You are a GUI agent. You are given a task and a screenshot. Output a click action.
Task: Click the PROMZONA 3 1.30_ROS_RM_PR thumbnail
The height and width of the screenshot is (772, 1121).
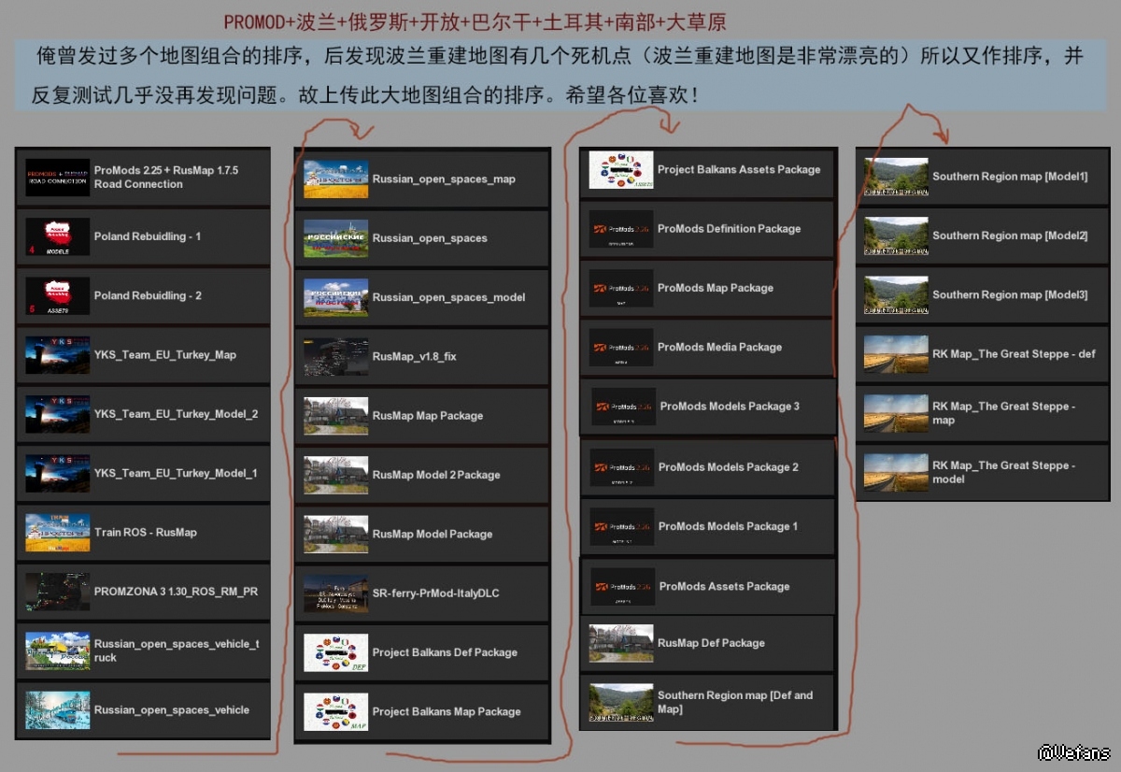57,592
